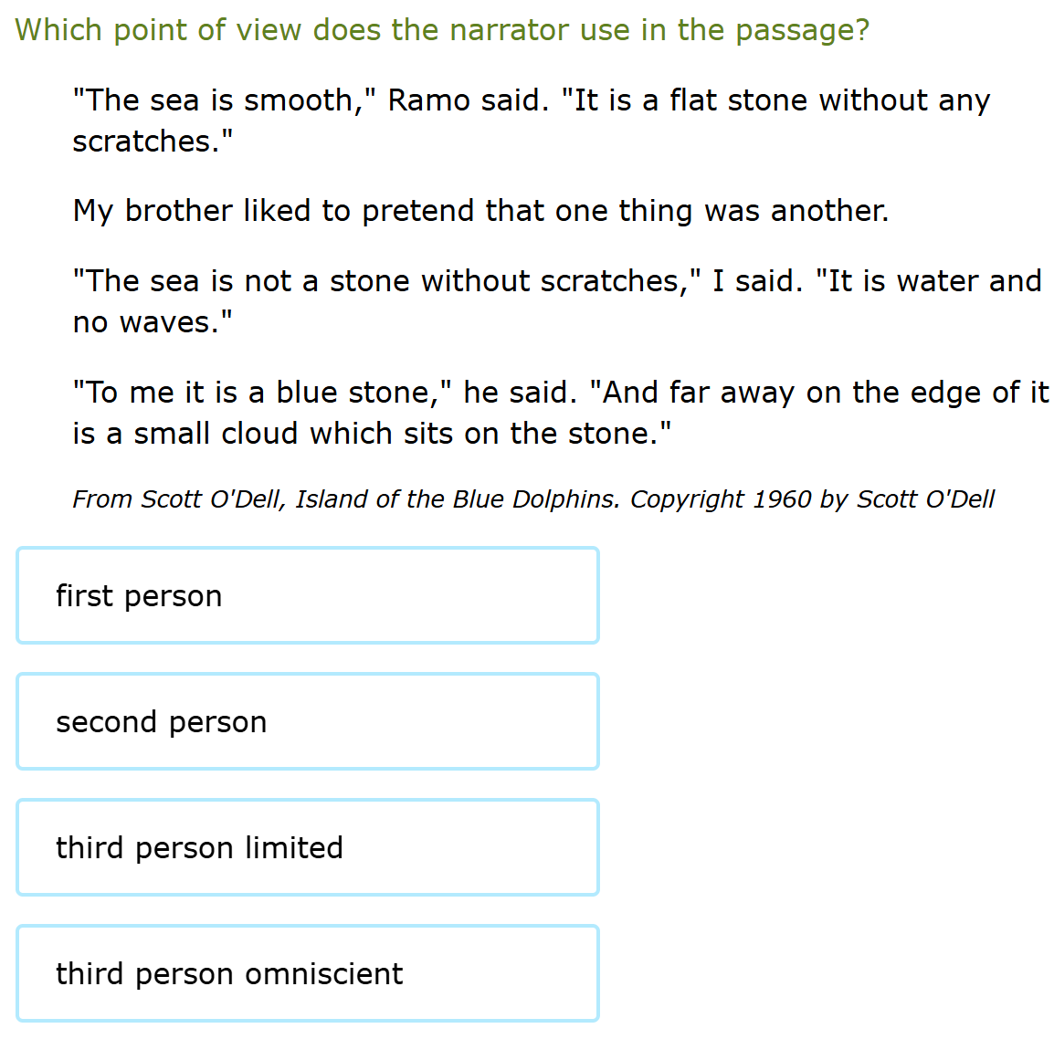Image resolution: width=1054 pixels, height=1039 pixels.
Task: Select the "first person" answer option
Action: [307, 595]
